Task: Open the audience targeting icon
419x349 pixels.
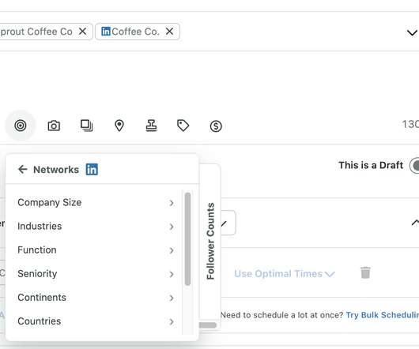Action: coord(21,126)
